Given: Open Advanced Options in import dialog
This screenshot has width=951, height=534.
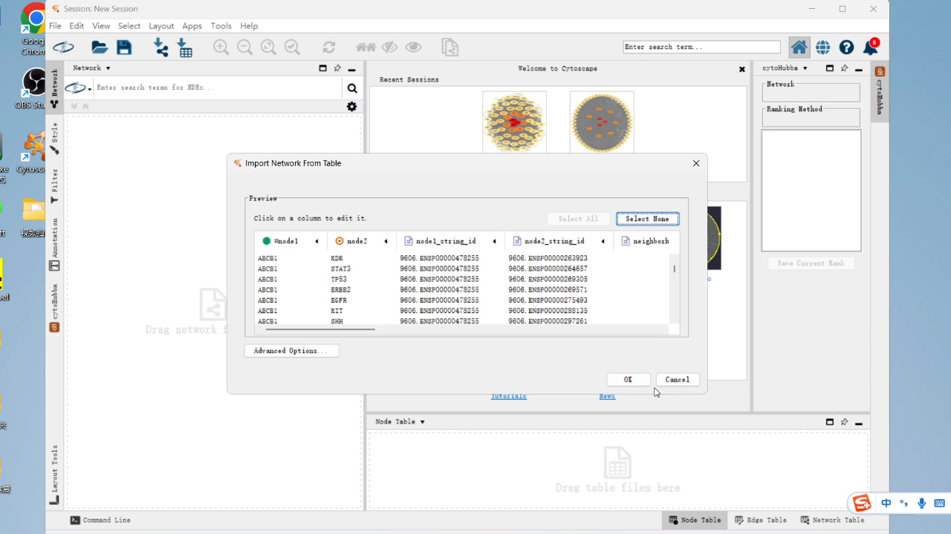Looking at the screenshot, I should point(291,351).
